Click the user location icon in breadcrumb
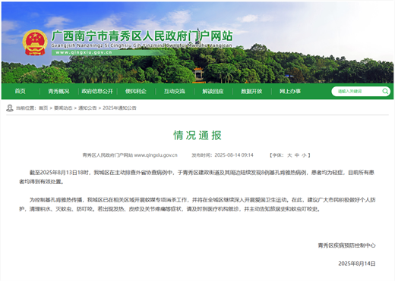Viewport: 395px width, 281px height. [10, 108]
